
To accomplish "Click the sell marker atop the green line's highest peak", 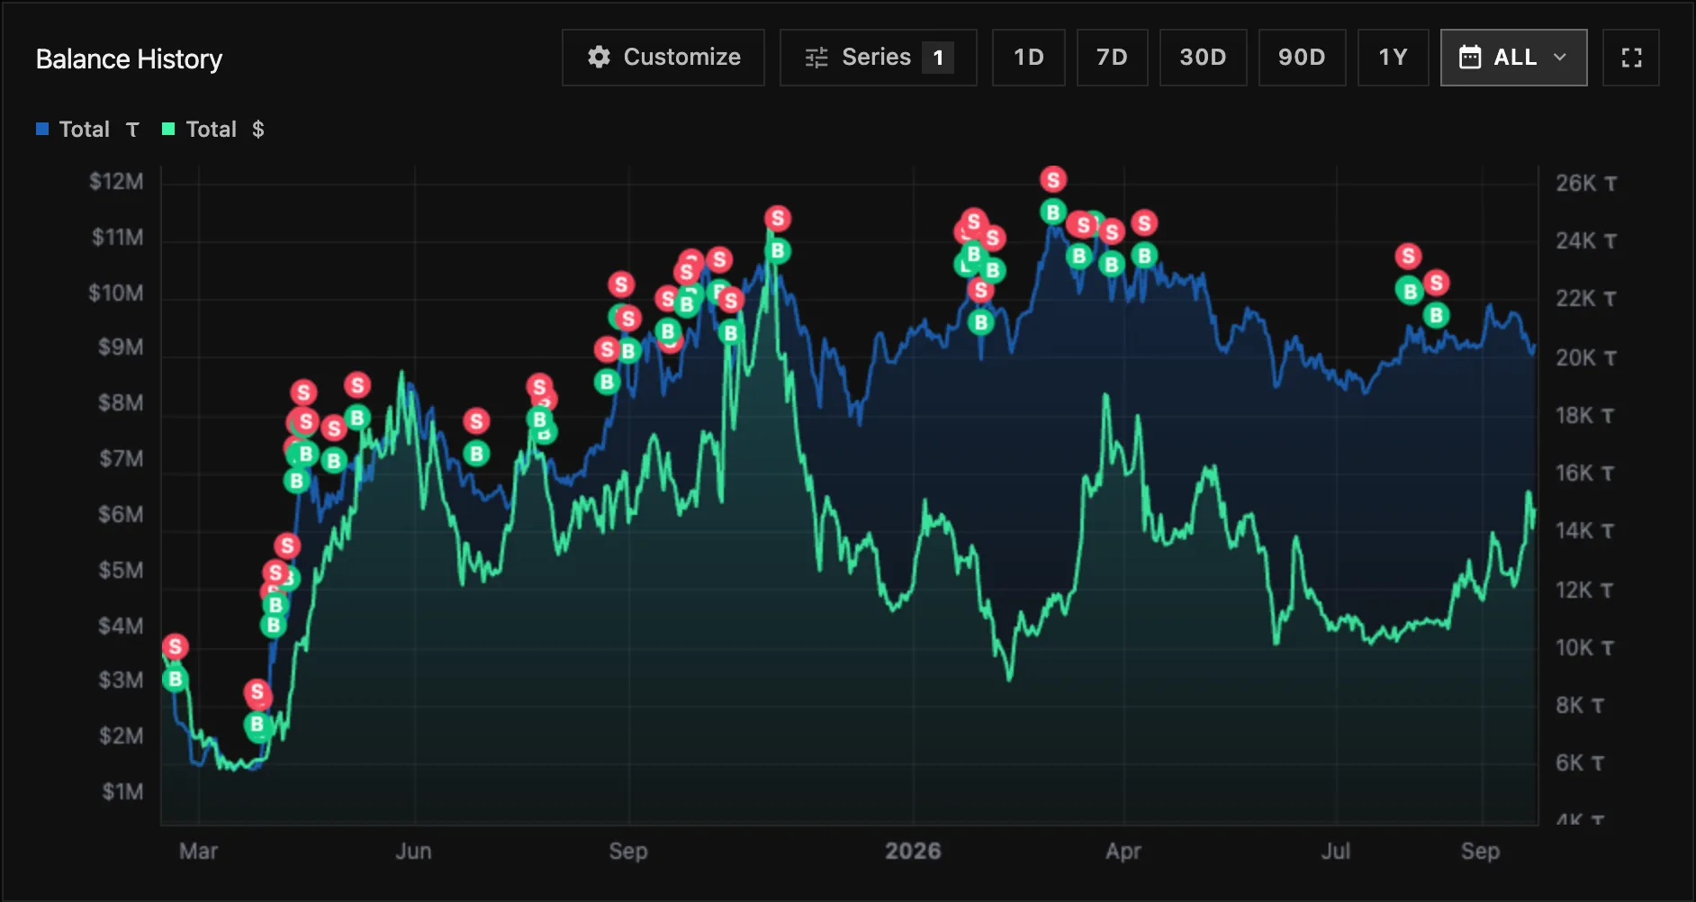I will [778, 218].
